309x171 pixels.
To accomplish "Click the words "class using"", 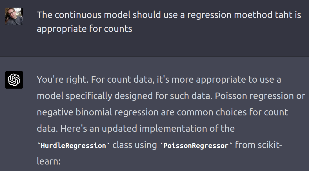I will click(135, 145).
